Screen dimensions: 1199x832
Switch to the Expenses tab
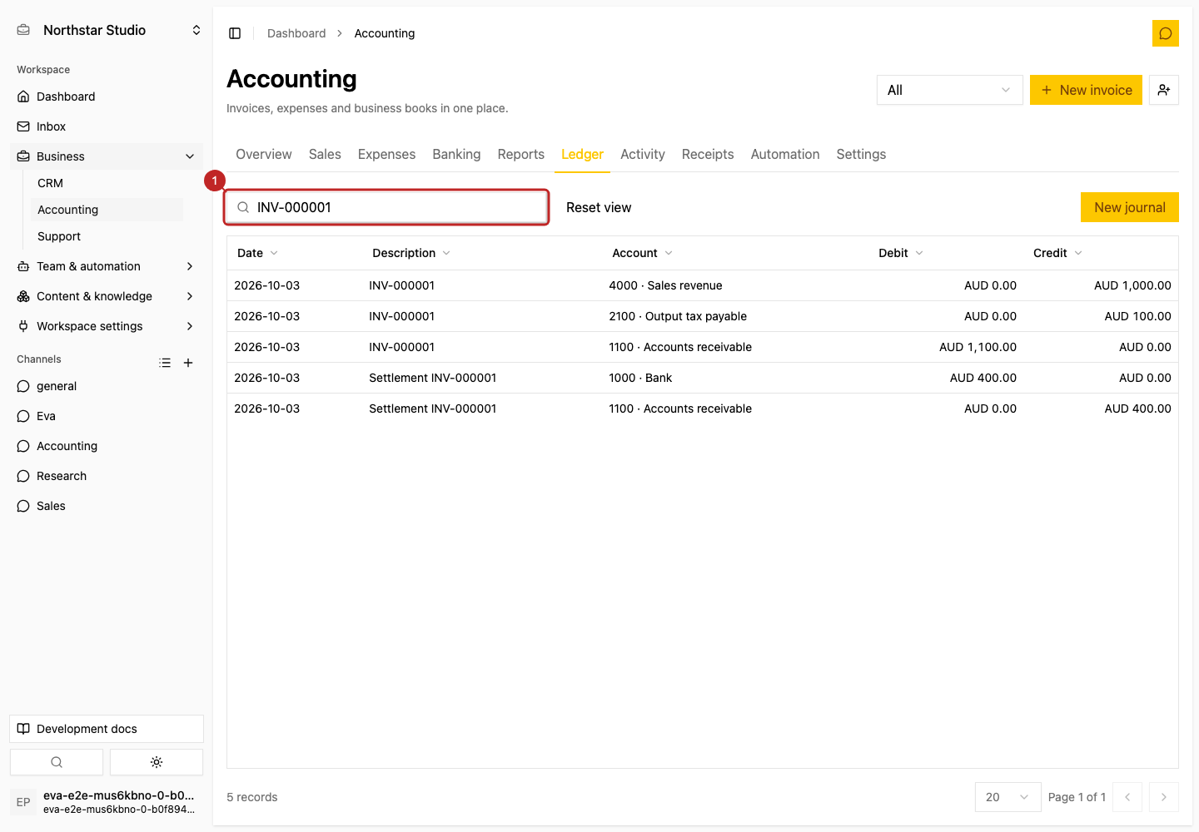pyautogui.click(x=386, y=154)
